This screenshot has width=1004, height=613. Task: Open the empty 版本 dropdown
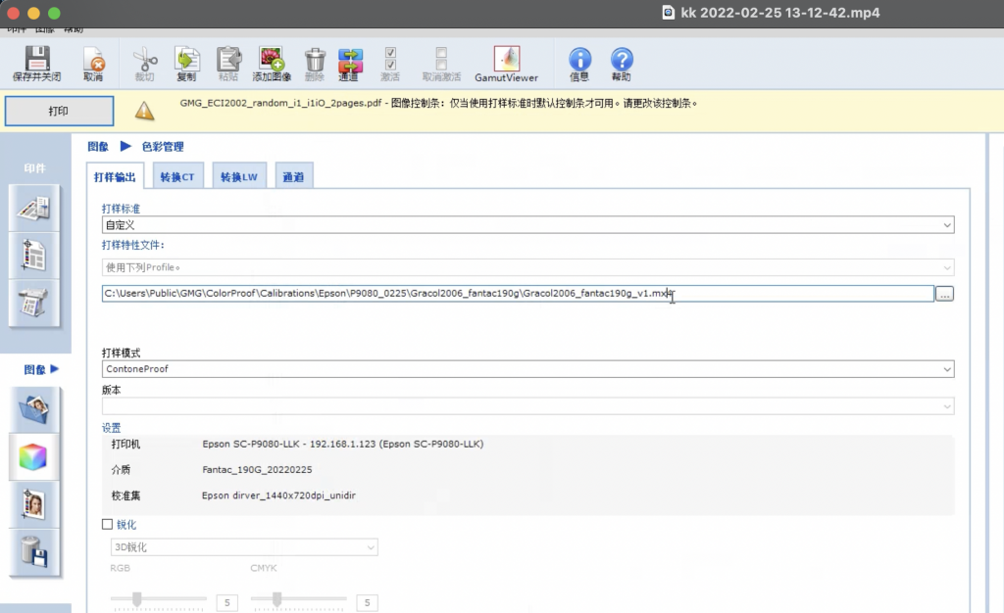[527, 406]
